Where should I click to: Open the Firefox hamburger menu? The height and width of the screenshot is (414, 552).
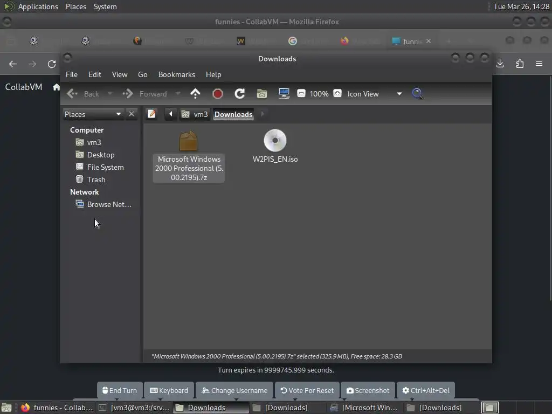pos(539,64)
